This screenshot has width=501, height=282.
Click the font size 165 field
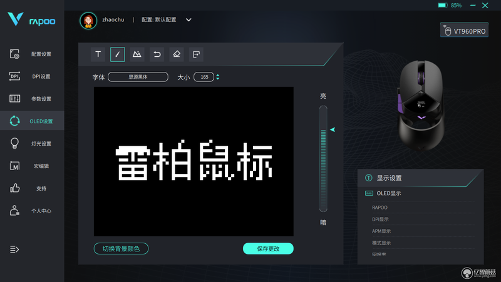(x=204, y=77)
